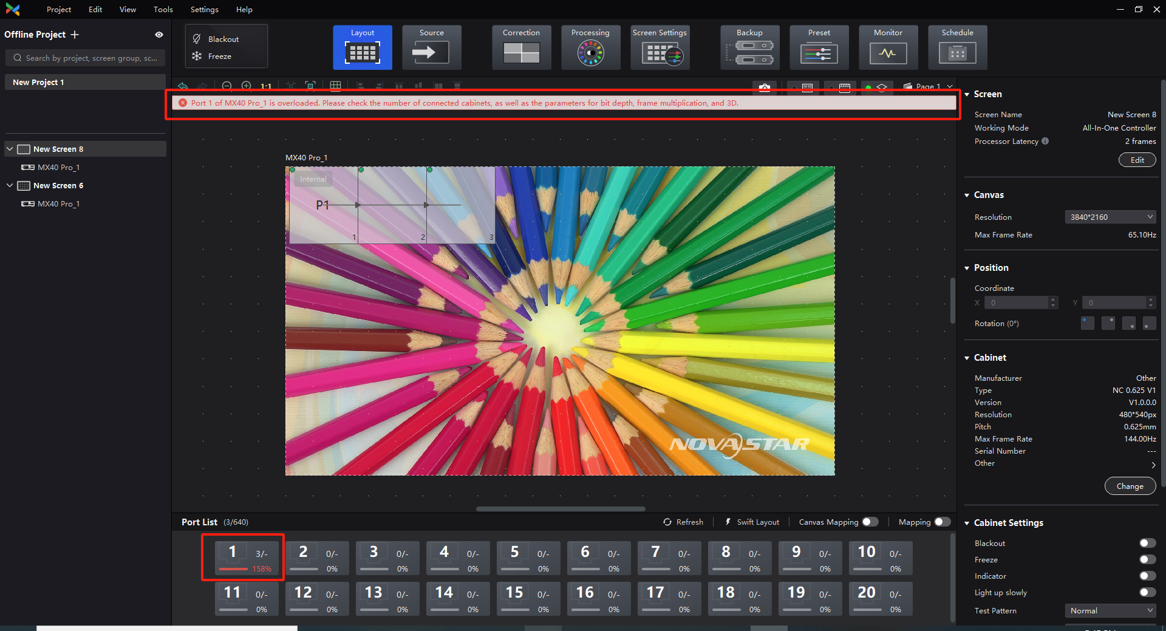Reset canvas zoom to 1:1
The image size is (1166, 631).
[266, 86]
